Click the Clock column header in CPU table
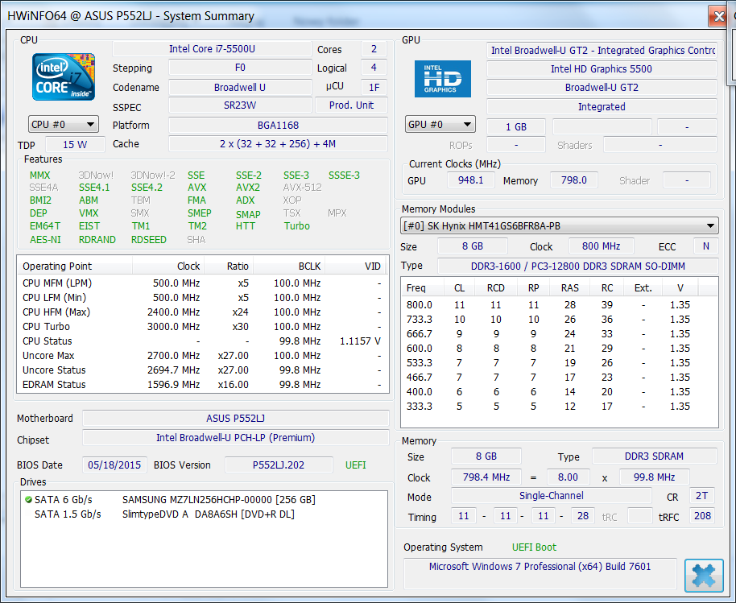This screenshot has width=736, height=603. click(168, 266)
